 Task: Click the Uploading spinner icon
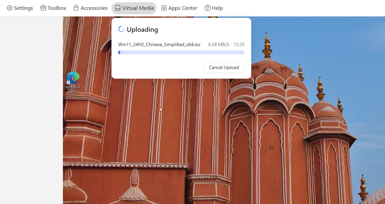(121, 29)
